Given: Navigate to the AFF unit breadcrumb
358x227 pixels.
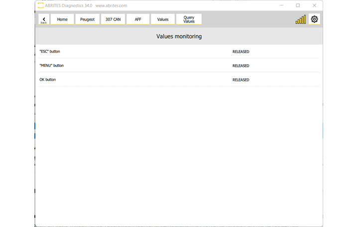Looking at the screenshot, I should coord(138,19).
